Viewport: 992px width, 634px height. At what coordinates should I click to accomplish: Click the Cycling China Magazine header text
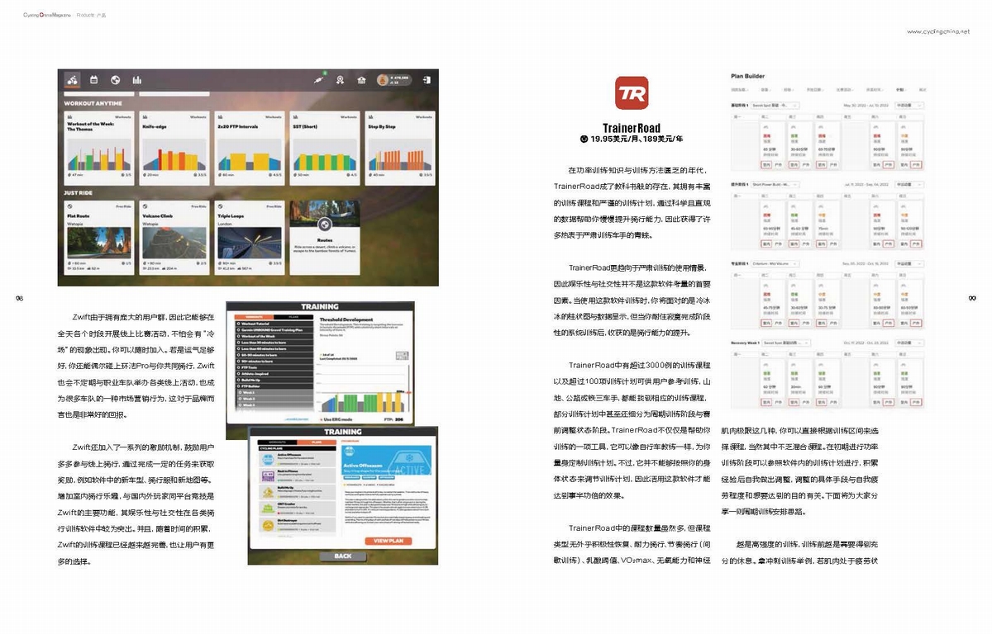(46, 14)
